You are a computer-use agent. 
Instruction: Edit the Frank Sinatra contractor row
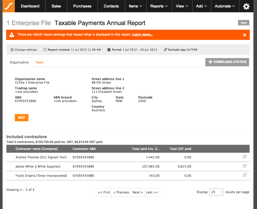pos(245,175)
